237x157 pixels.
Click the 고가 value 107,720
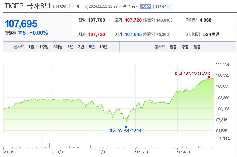(133, 20)
